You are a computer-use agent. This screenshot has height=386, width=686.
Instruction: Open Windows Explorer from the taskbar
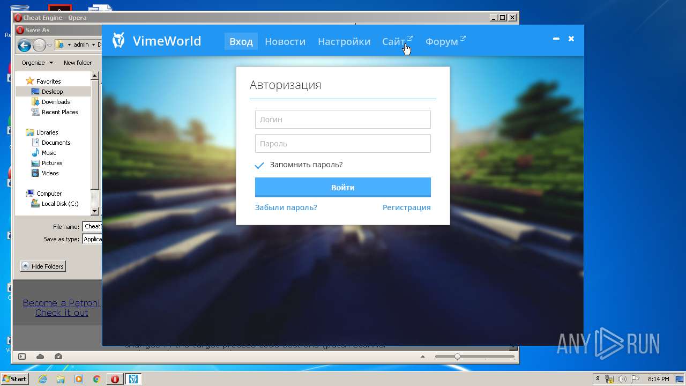61,379
